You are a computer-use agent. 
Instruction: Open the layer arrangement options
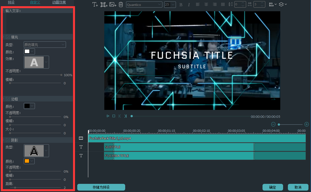[283, 4]
